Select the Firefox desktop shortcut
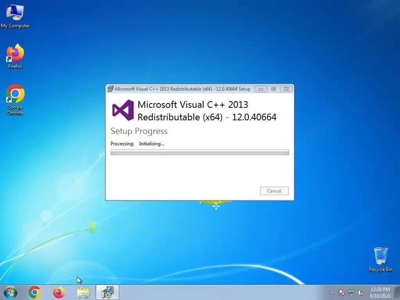400x300 pixels. pyautogui.click(x=15, y=56)
